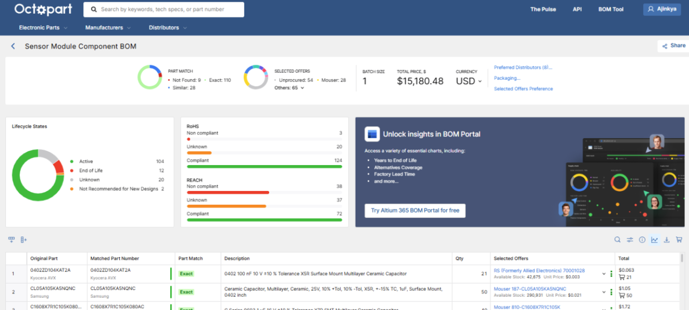The image size is (689, 310).
Task: Open the filter settings icon above the table
Action: click(630, 240)
